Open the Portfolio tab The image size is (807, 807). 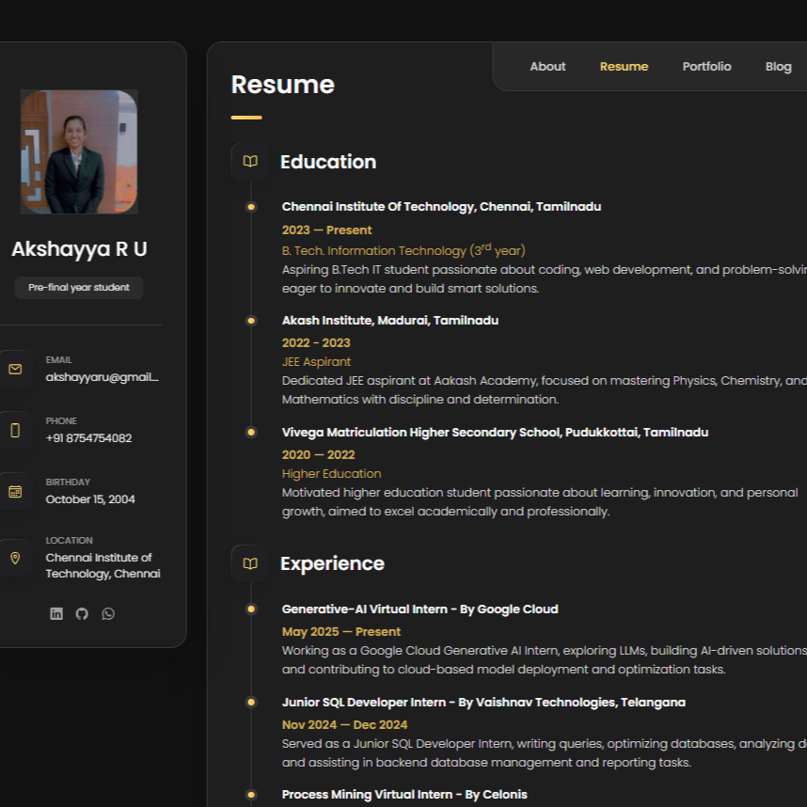click(706, 67)
